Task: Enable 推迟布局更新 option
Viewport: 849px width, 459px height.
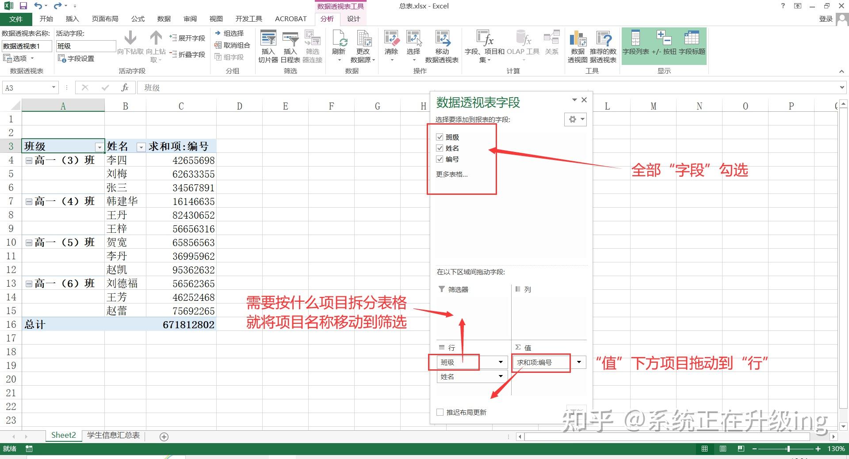Action: (x=440, y=412)
